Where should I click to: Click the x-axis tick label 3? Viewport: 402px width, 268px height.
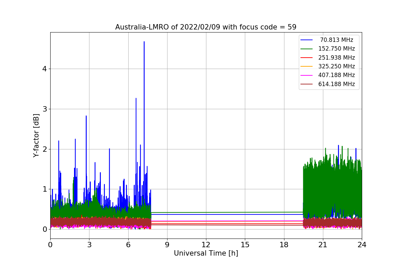coord(89,245)
